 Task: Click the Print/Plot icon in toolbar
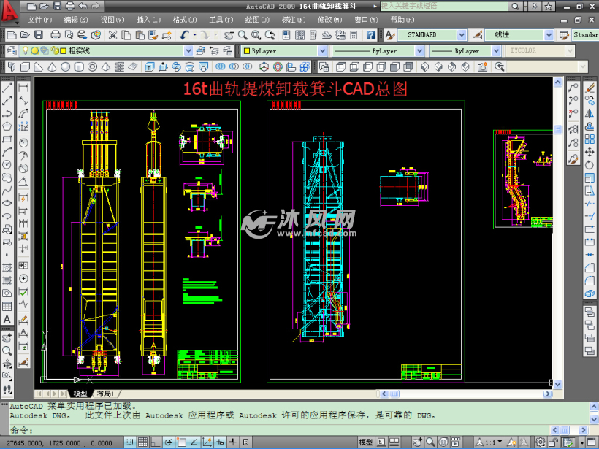pos(56,34)
